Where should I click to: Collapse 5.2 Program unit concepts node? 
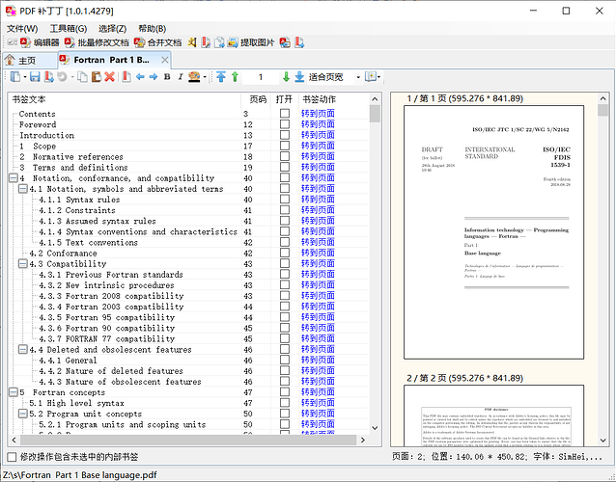click(23, 414)
